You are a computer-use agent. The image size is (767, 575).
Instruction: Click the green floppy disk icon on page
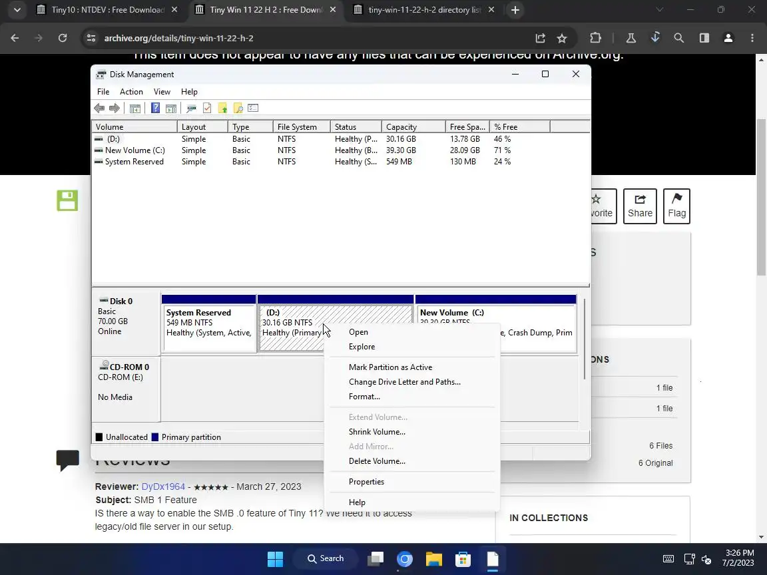(x=67, y=200)
